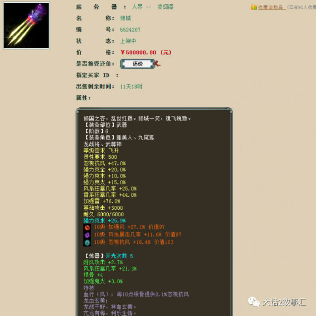
Task: Click the WeChat logo in watermark
Action: [x=254, y=302]
